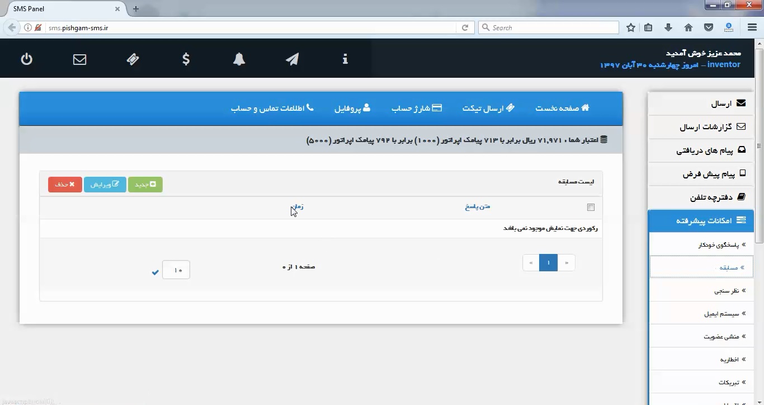Click the power logout icon
This screenshot has height=405, width=764.
point(27,59)
